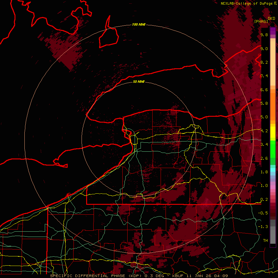Screen dimensions: 278x278
Task: Click the 9.0 value on the legend
Action: pos(264,48)
